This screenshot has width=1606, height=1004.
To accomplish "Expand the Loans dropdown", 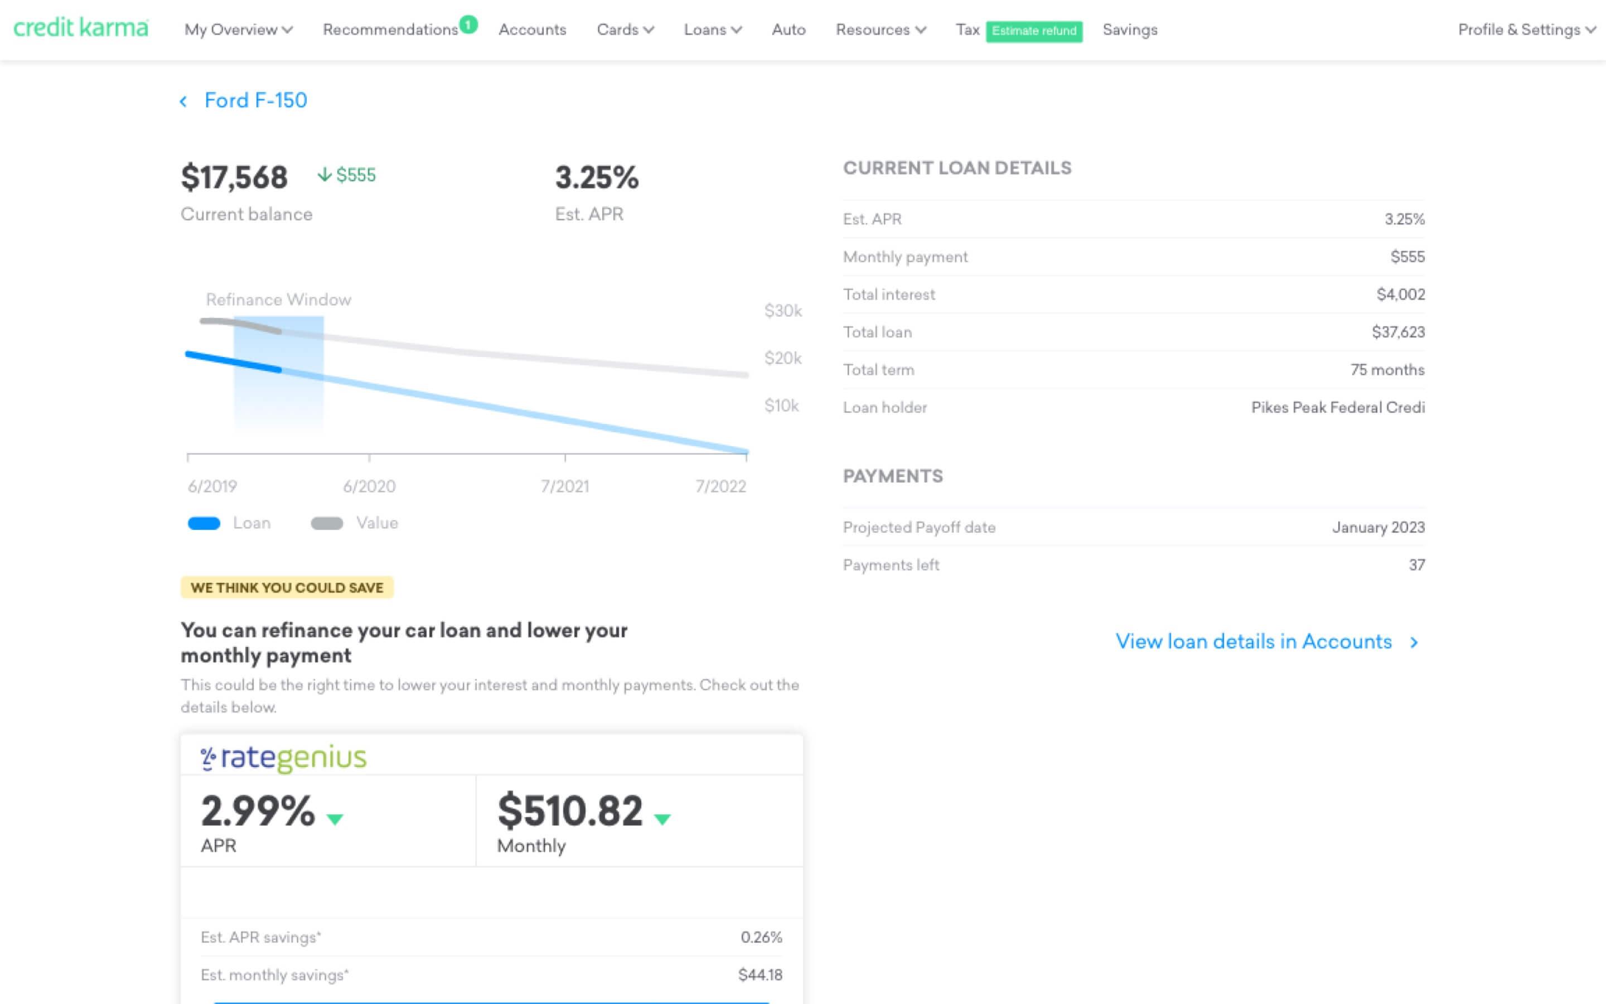I will coord(713,30).
